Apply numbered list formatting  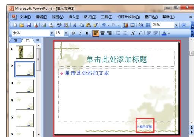click(118, 33)
